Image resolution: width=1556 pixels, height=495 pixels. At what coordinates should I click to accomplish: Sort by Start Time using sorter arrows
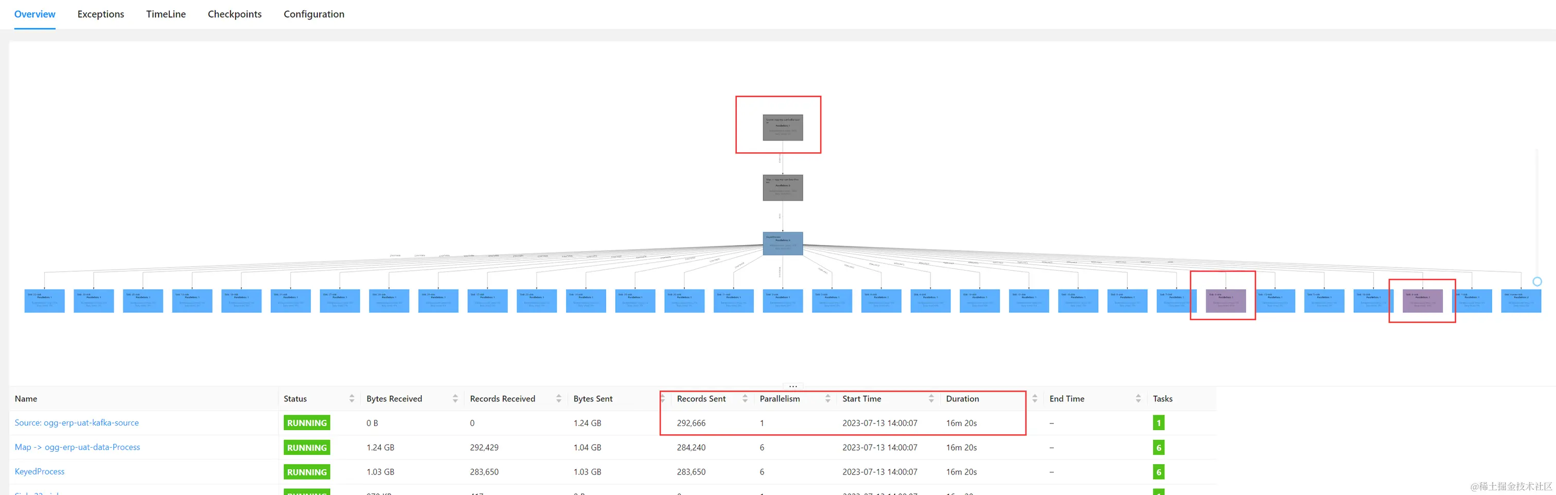931,398
